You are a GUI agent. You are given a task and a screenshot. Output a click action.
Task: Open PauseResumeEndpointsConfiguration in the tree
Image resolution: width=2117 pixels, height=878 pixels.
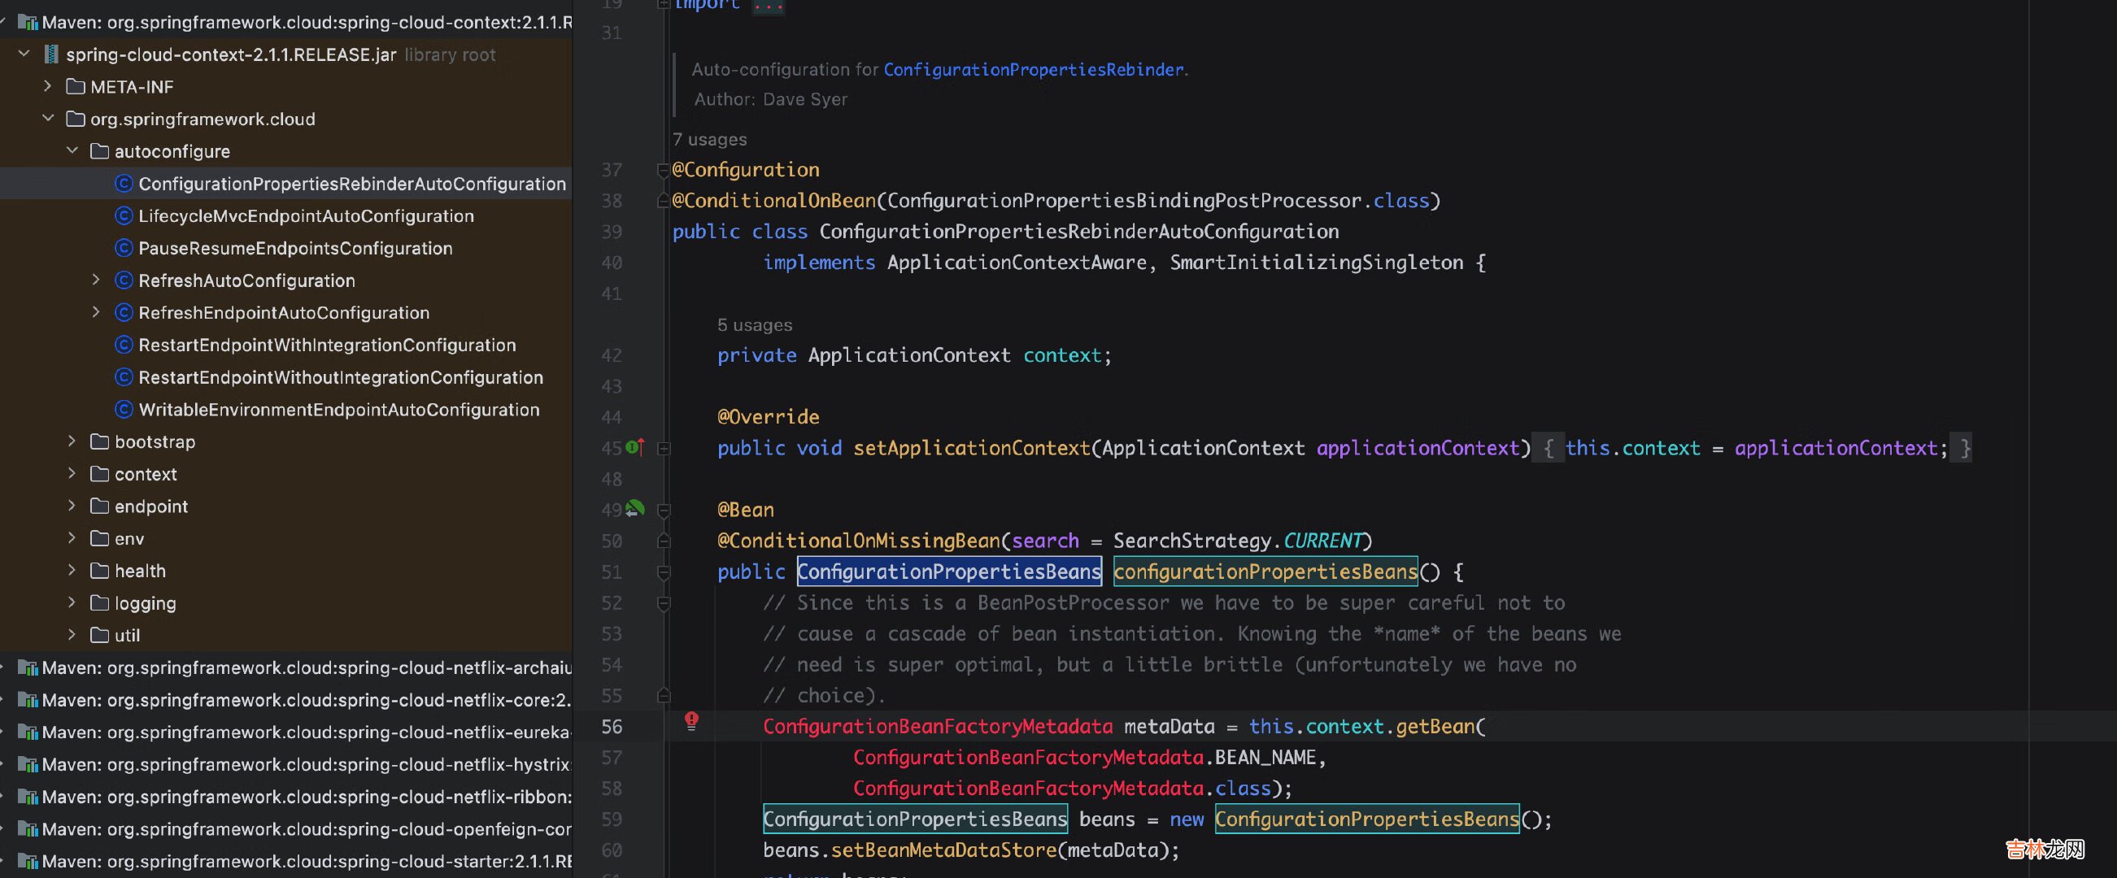pyautogui.click(x=295, y=248)
